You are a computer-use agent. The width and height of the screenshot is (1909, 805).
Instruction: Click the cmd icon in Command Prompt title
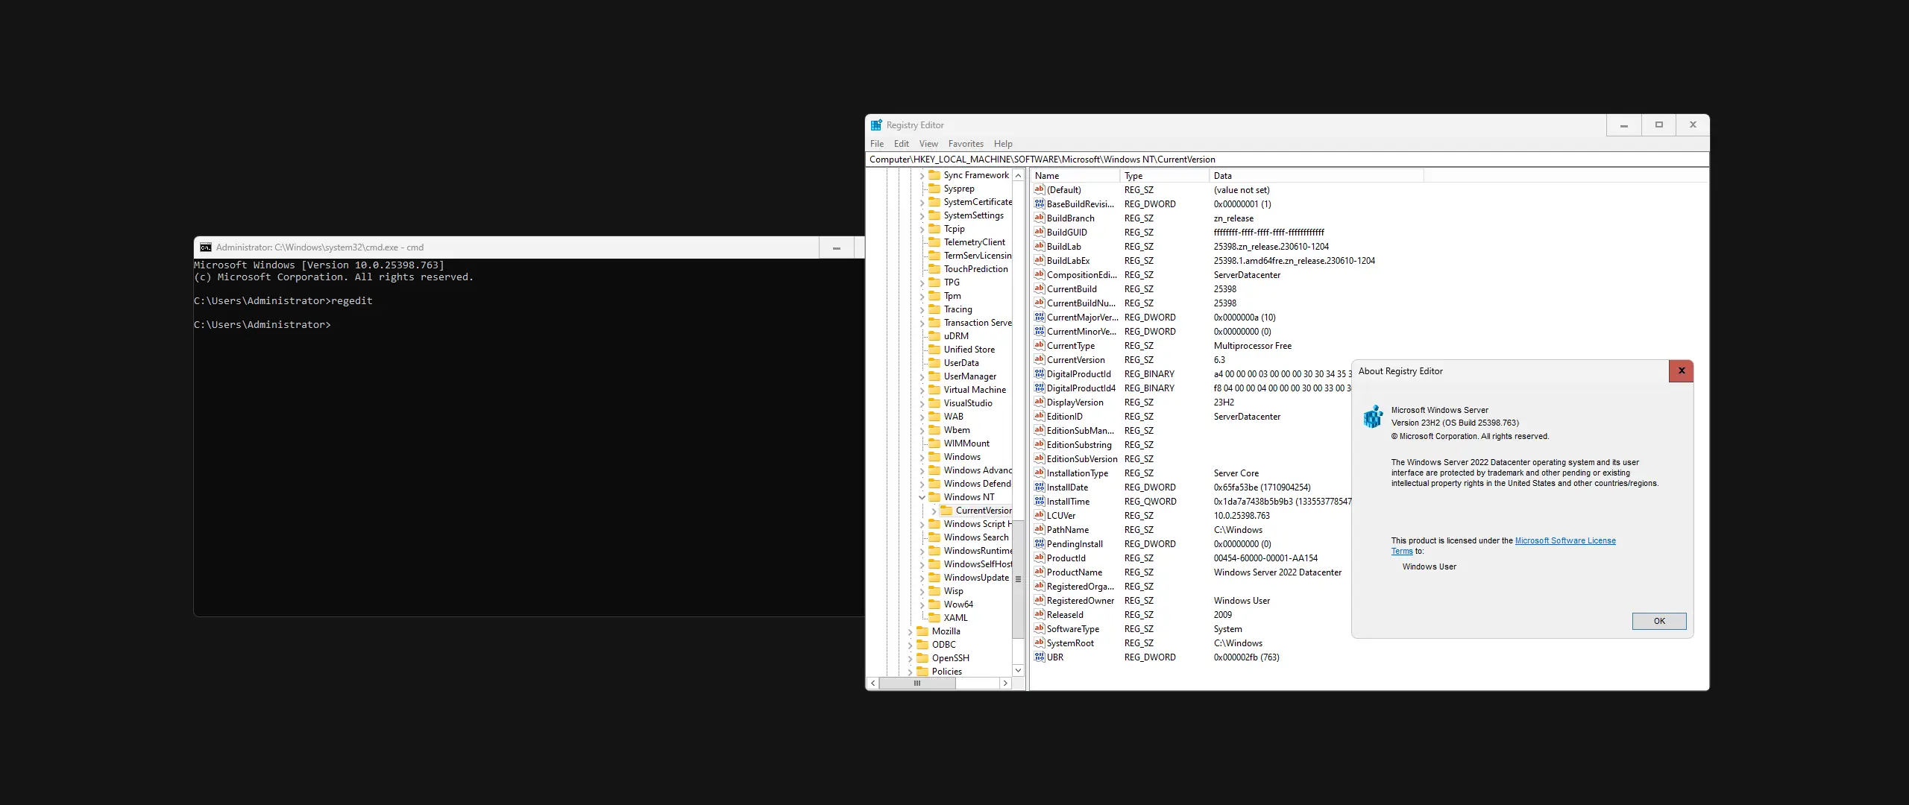[x=206, y=247]
